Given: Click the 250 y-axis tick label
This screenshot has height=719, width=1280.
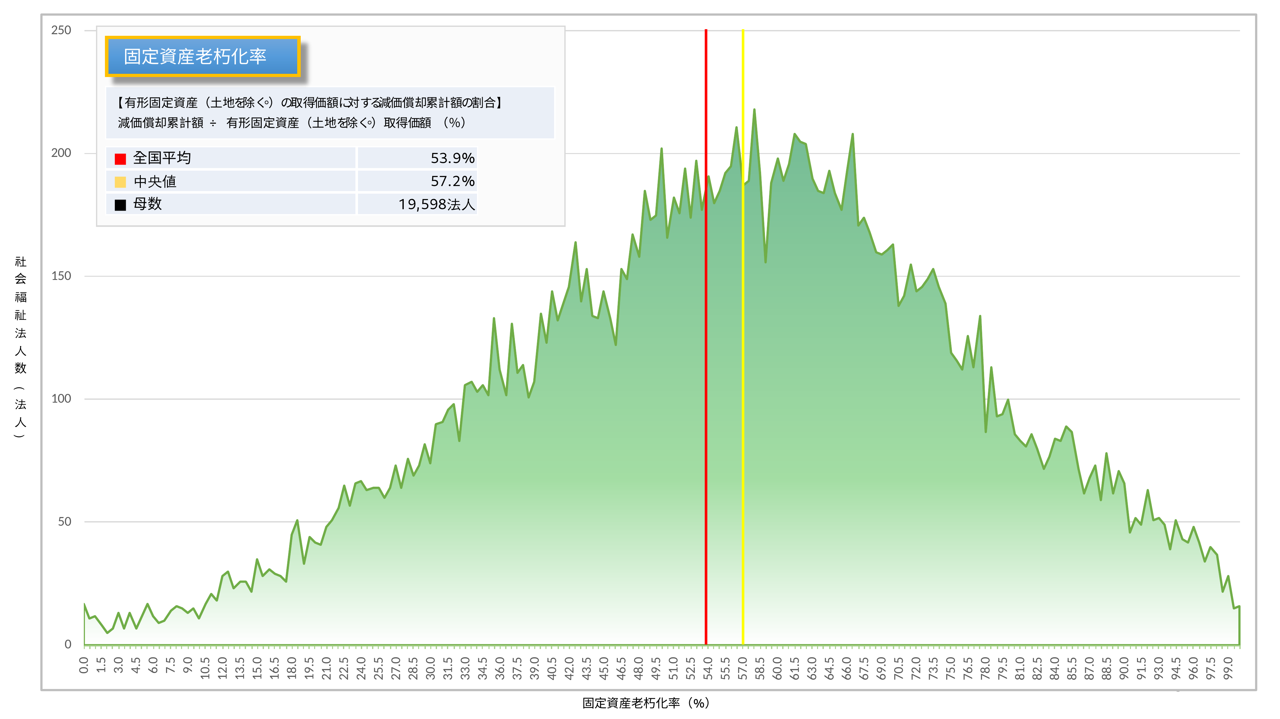Looking at the screenshot, I should tap(61, 30).
